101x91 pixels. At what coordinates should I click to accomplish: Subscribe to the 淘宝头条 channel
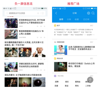pyautogui.click(x=92, y=58)
